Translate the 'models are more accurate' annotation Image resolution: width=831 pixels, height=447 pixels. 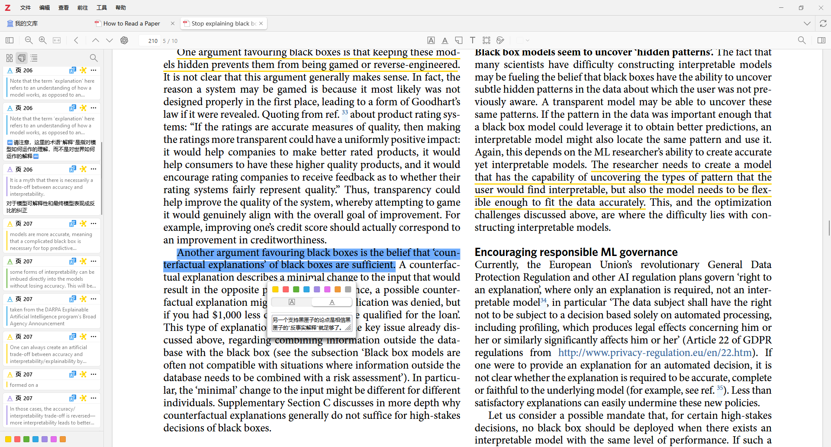pos(73,223)
